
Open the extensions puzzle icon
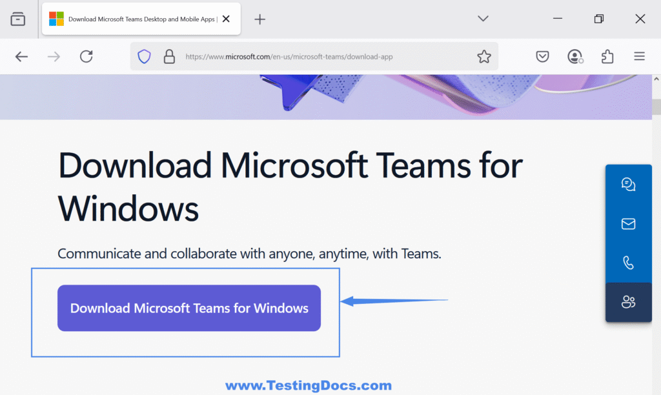(607, 56)
